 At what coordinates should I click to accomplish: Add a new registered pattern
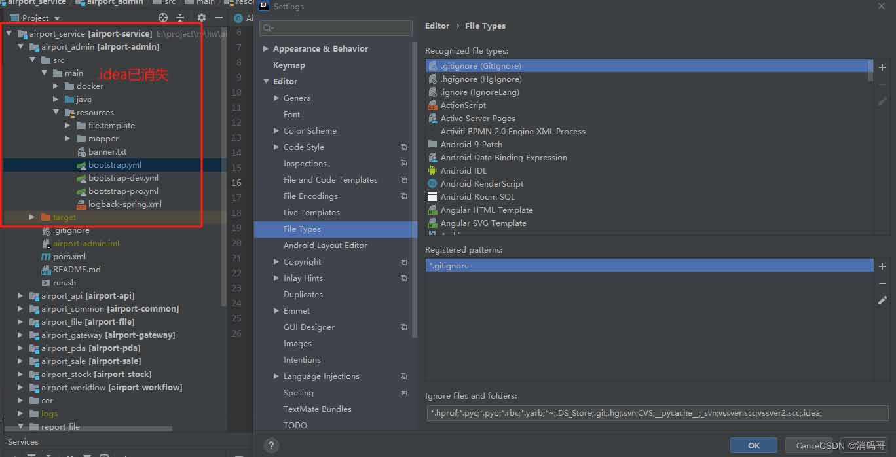pyautogui.click(x=882, y=266)
